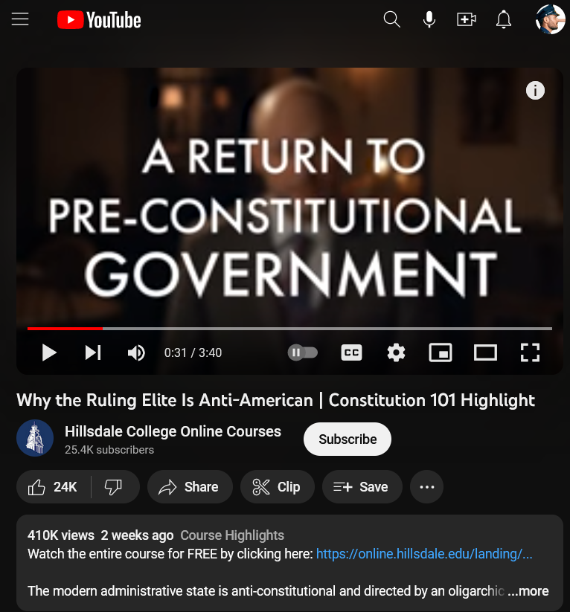Image resolution: width=570 pixels, height=612 pixels.
Task: Open the account avatar menu
Action: (550, 19)
